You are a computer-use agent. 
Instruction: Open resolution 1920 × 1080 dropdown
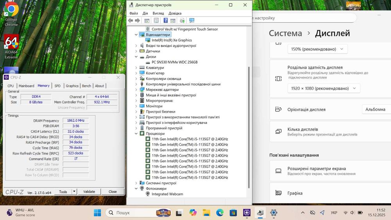click(x=324, y=88)
